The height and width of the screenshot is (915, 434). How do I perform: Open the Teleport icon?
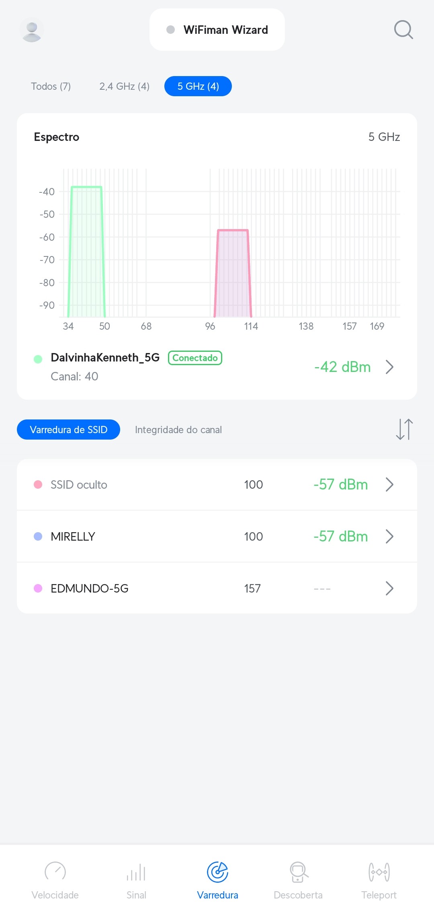coord(379,872)
